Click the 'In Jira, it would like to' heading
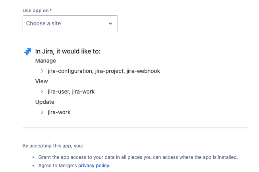 pos(68,52)
